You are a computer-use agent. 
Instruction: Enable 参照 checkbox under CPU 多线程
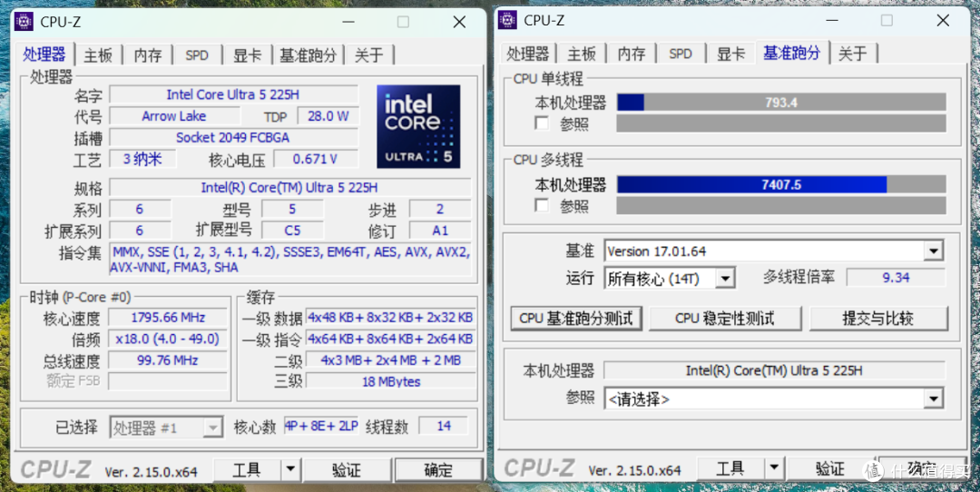pyautogui.click(x=542, y=205)
